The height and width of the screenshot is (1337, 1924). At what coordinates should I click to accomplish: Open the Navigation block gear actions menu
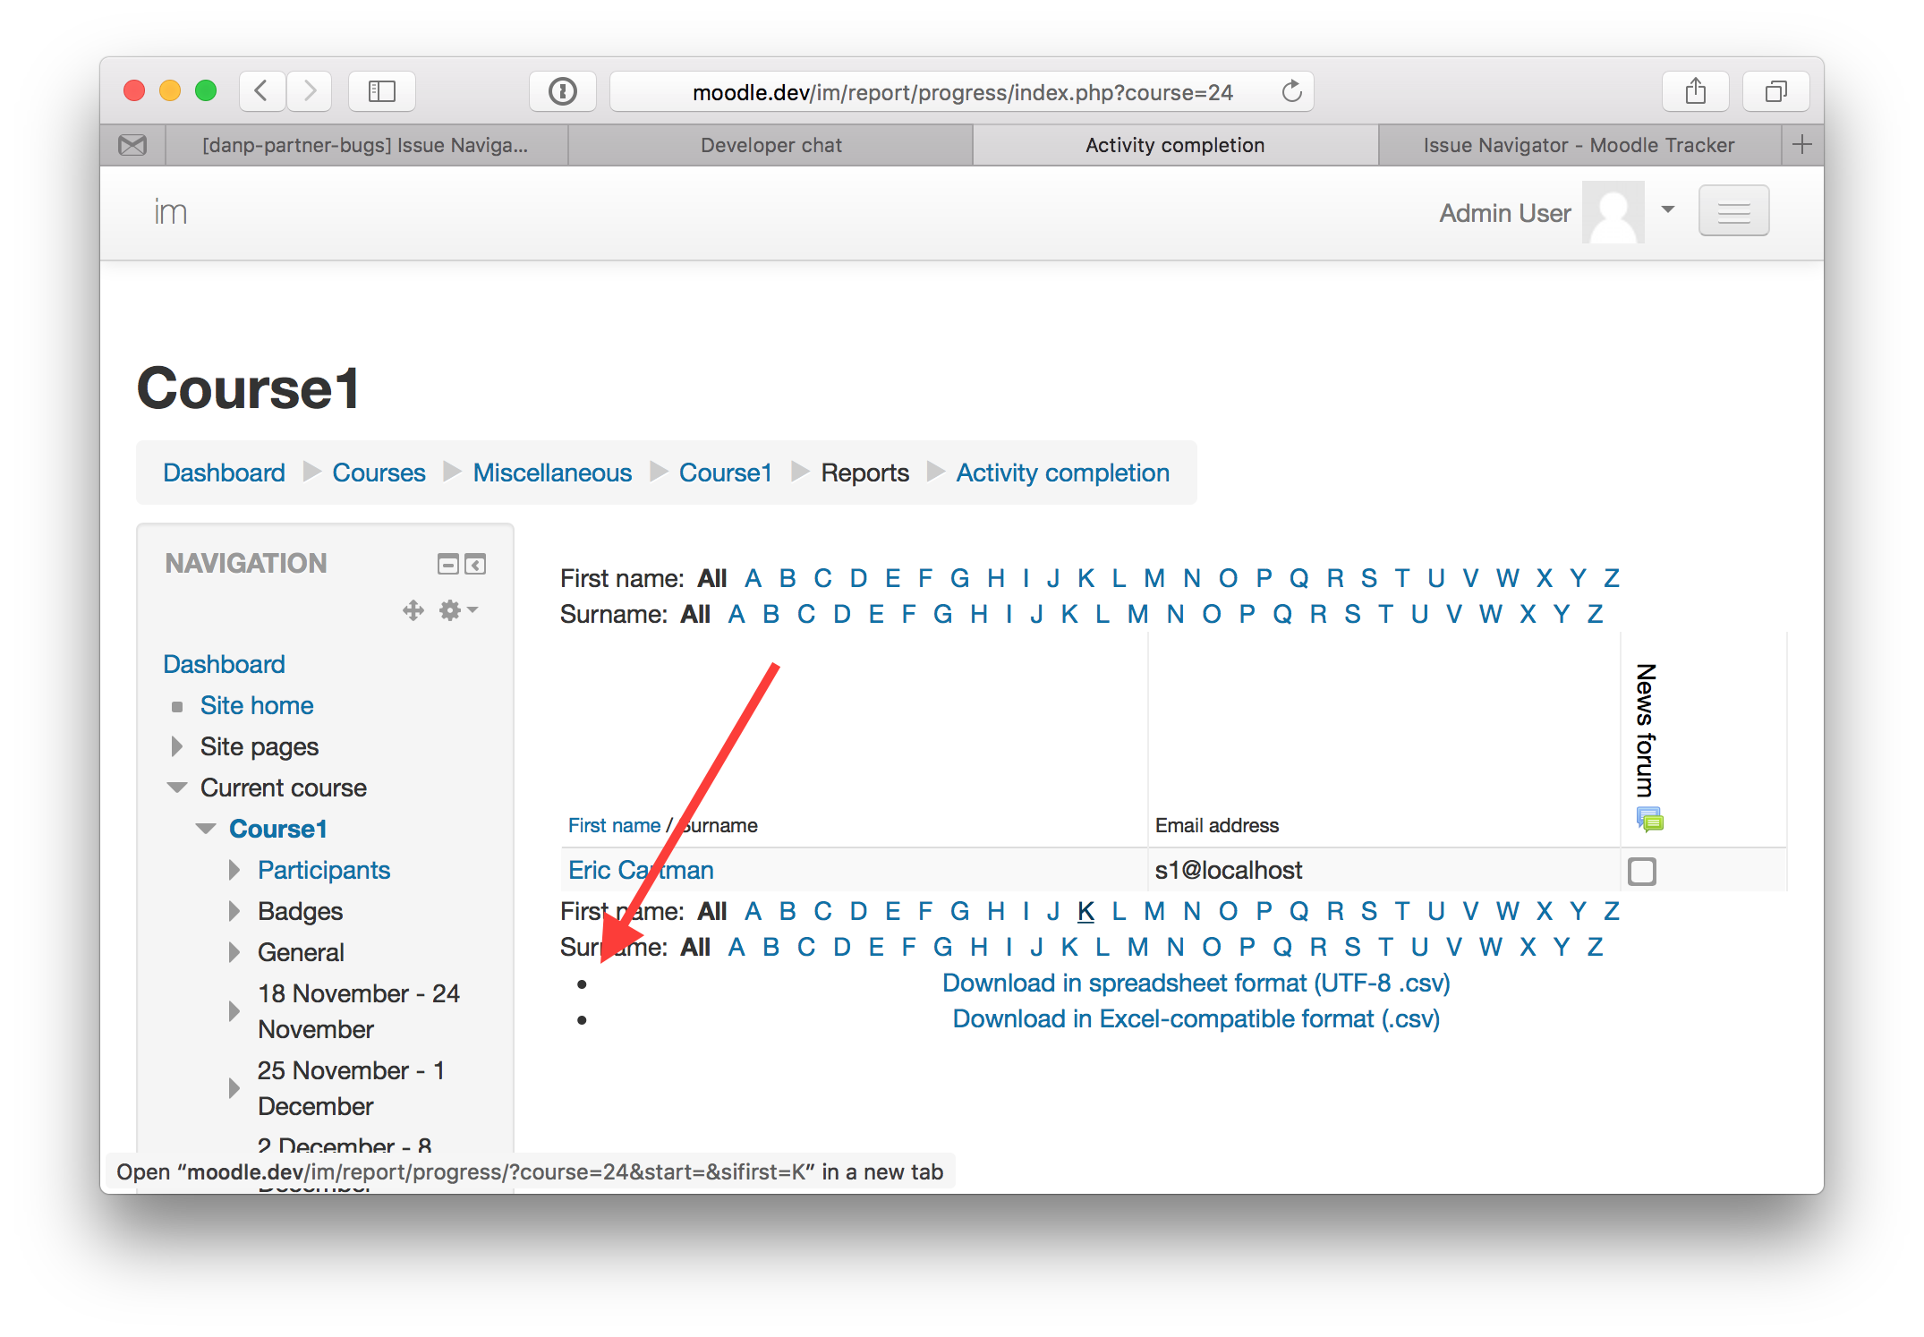pos(457,610)
